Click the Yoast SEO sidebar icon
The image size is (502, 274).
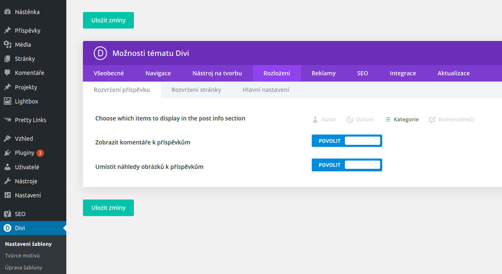(x=7, y=214)
